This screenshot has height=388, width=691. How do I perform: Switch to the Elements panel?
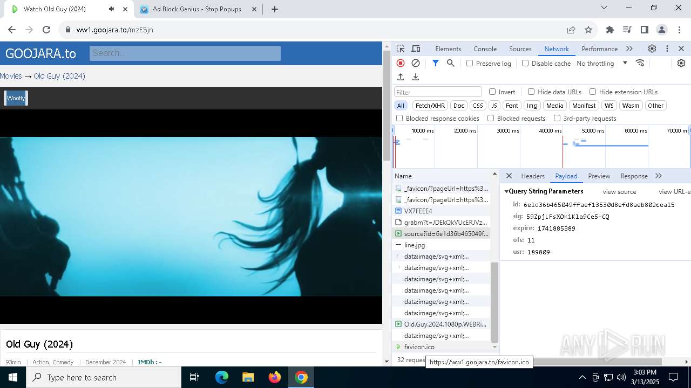[x=448, y=48]
